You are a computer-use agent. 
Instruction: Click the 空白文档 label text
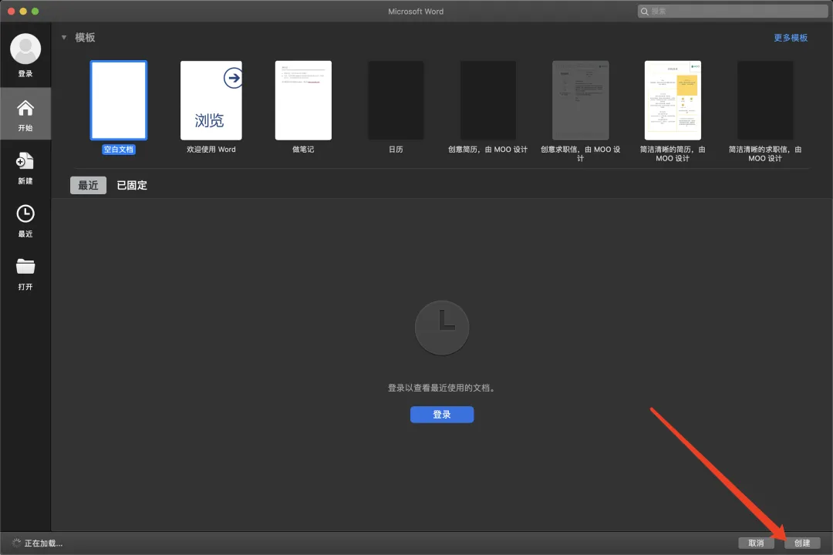tap(119, 150)
